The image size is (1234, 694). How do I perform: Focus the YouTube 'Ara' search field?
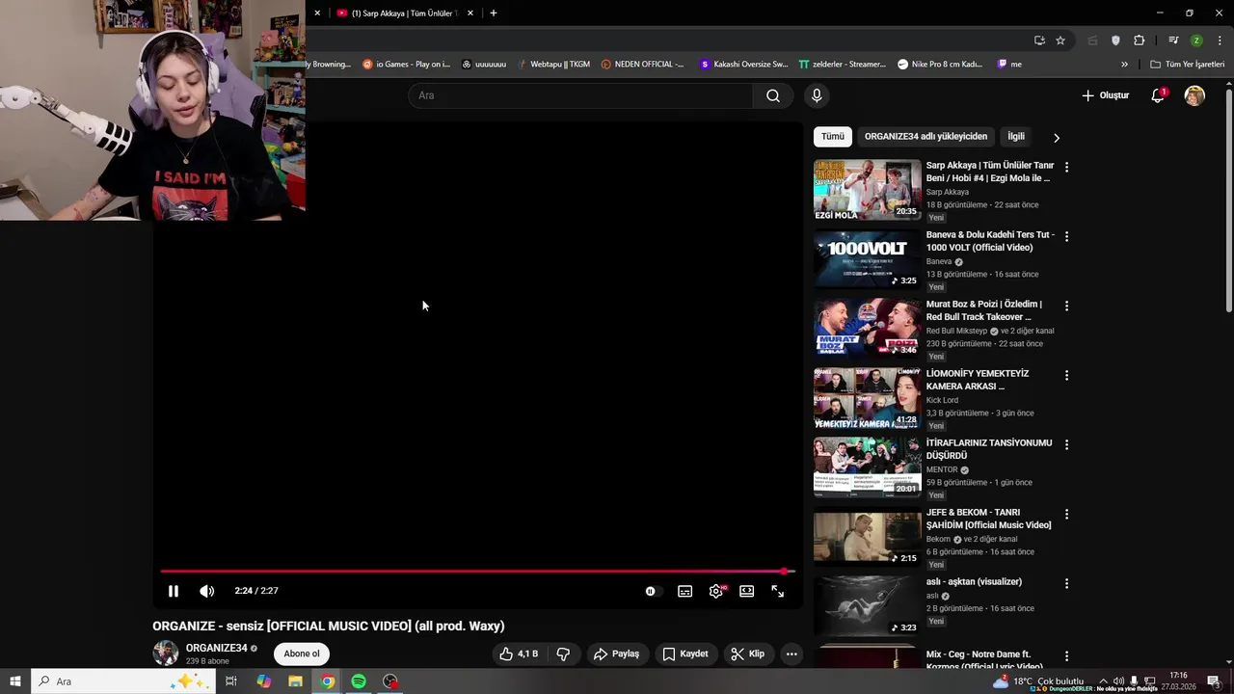(x=580, y=95)
